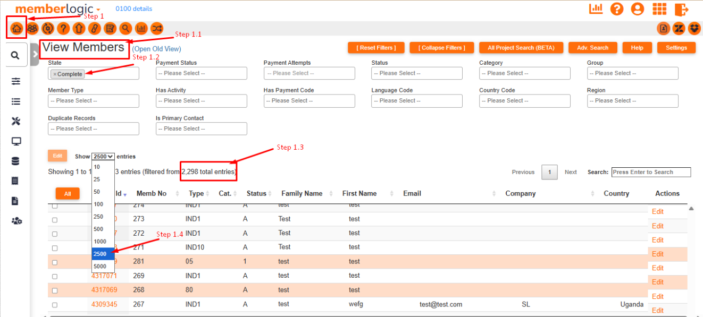Expand the Country Code filter dropdown

[524, 101]
